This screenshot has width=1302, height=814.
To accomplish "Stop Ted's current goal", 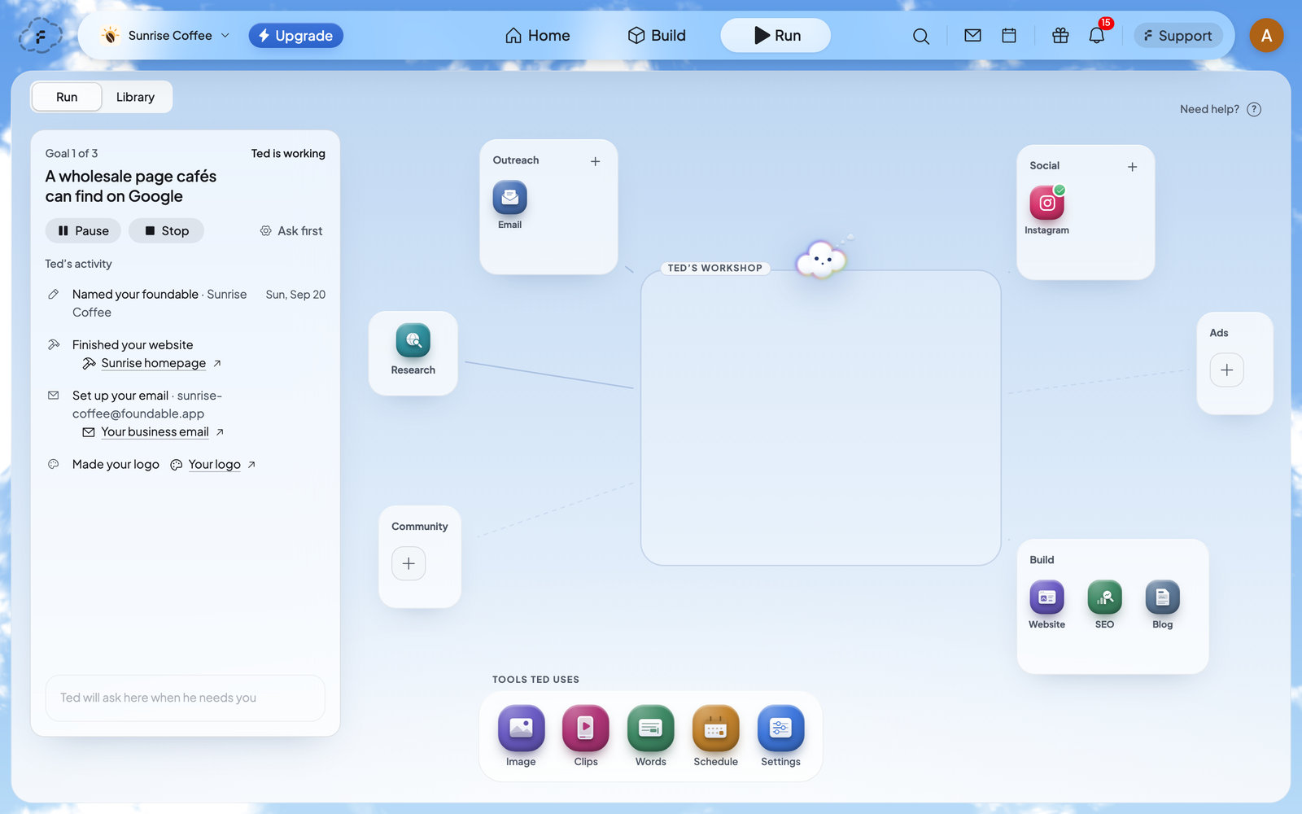I will pyautogui.click(x=166, y=231).
